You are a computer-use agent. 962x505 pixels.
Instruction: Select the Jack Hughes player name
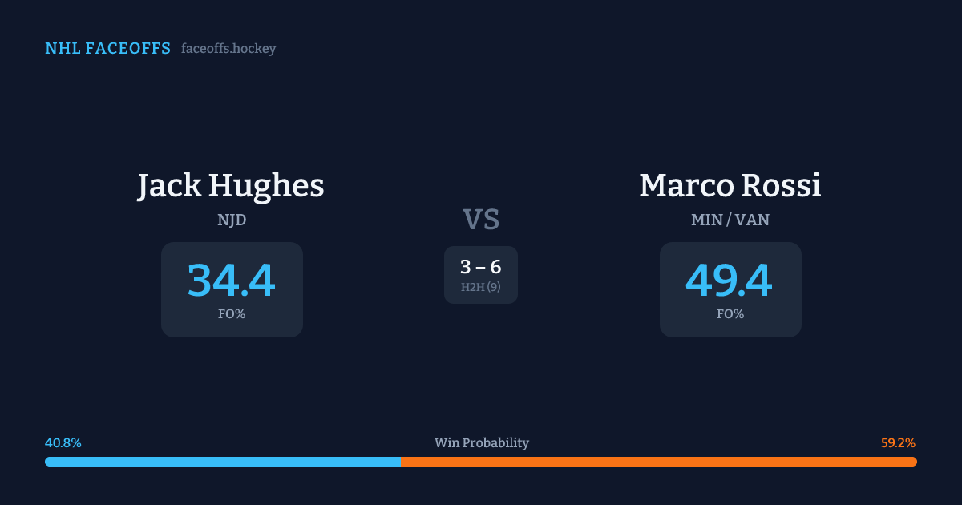click(231, 186)
